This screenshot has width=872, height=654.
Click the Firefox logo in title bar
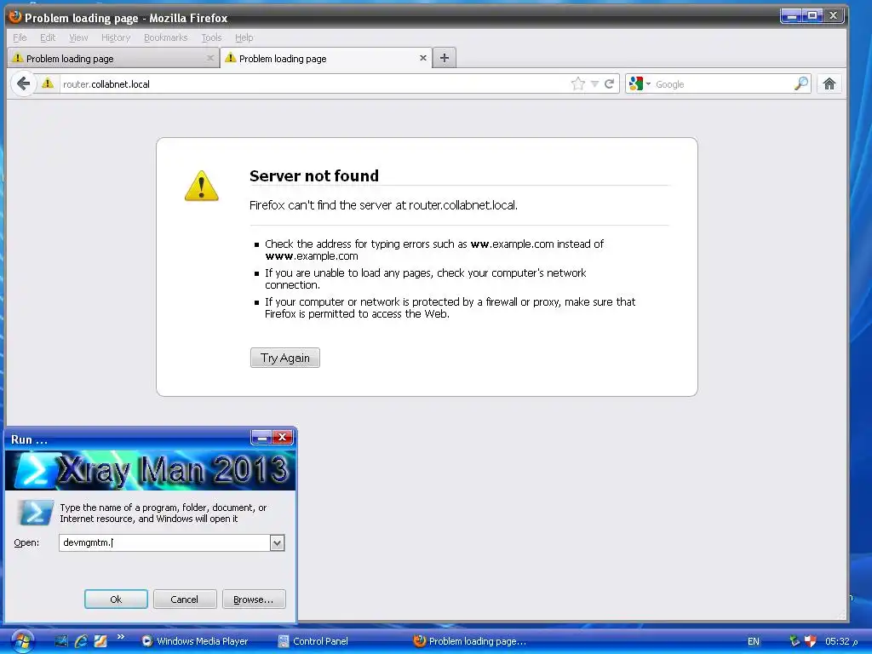pyautogui.click(x=15, y=17)
